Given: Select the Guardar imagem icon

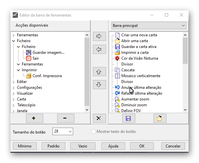Looking at the screenshot, I should [x=29, y=52].
